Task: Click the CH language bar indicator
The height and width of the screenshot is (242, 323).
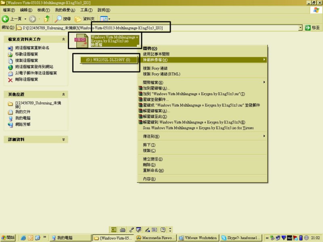Action: [x=113, y=229]
